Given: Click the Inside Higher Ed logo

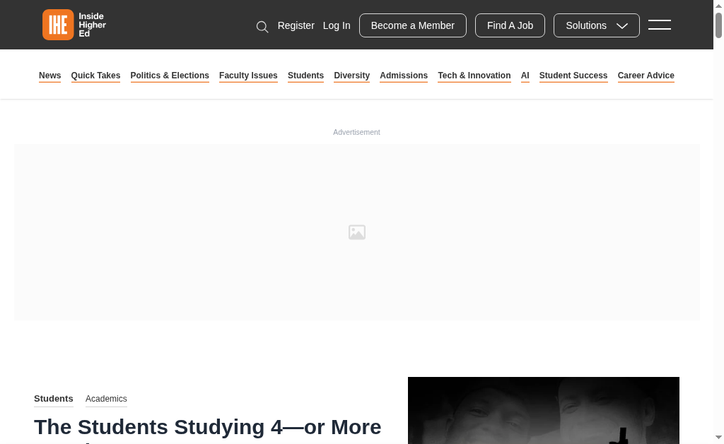Looking at the screenshot, I should click(74, 25).
